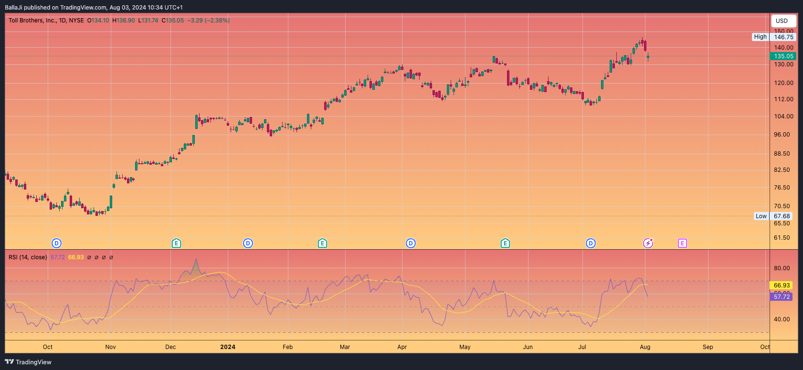This screenshot has width=803, height=370.
Task: Click the 112.00 price axis label
Action: pos(783,99)
